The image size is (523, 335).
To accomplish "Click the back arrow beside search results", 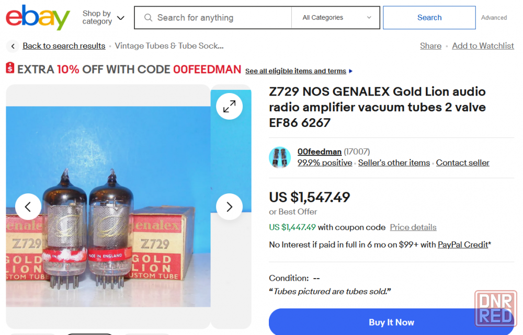I will pos(13,46).
